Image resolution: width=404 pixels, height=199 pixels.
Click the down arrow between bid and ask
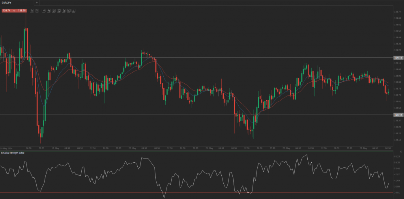click(x=14, y=11)
